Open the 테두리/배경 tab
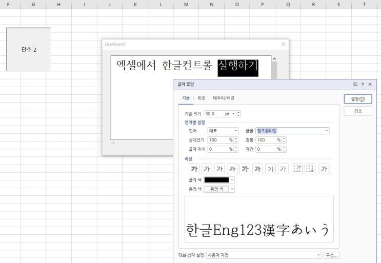 (224, 98)
